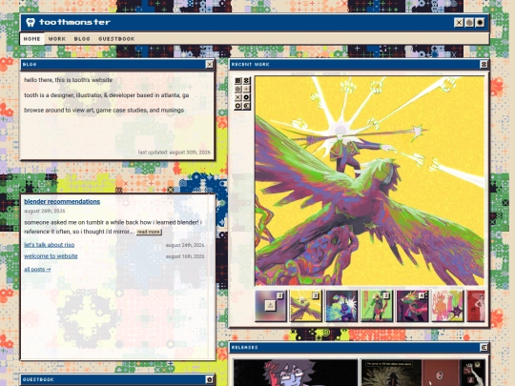
Task: Open the Work tab
Action: pyautogui.click(x=57, y=39)
